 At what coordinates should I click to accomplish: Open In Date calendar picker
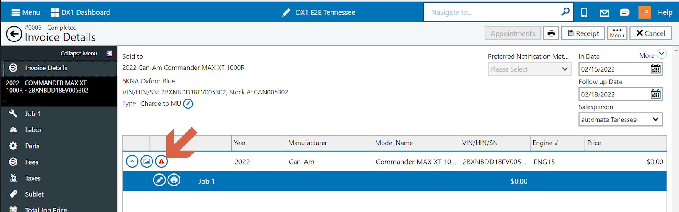click(656, 69)
